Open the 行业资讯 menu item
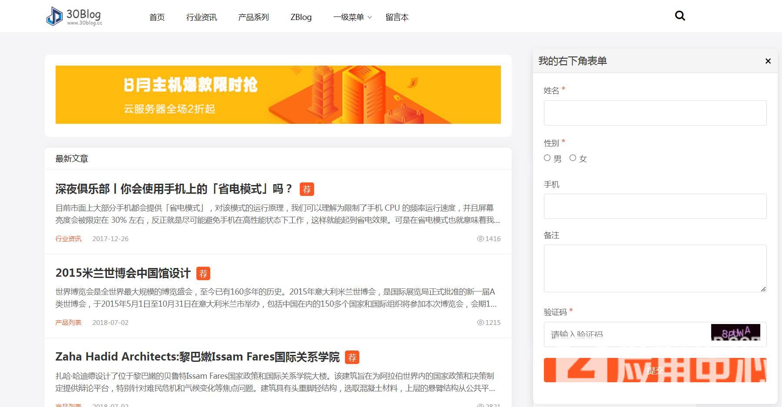Viewport: 782px width, 407px height. pyautogui.click(x=202, y=17)
